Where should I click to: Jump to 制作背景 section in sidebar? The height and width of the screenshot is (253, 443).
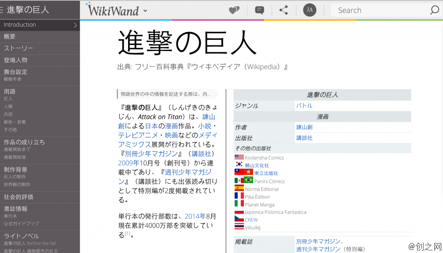pos(16,170)
